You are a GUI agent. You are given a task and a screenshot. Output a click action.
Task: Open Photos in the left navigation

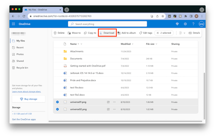pos(20,54)
